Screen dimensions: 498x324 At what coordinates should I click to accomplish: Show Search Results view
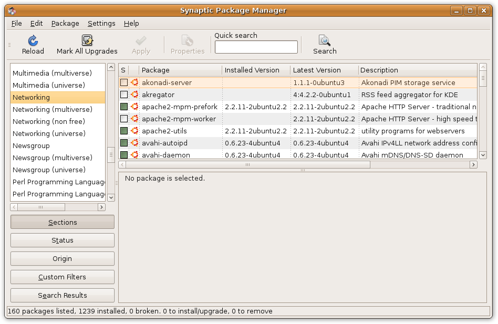[x=62, y=295]
